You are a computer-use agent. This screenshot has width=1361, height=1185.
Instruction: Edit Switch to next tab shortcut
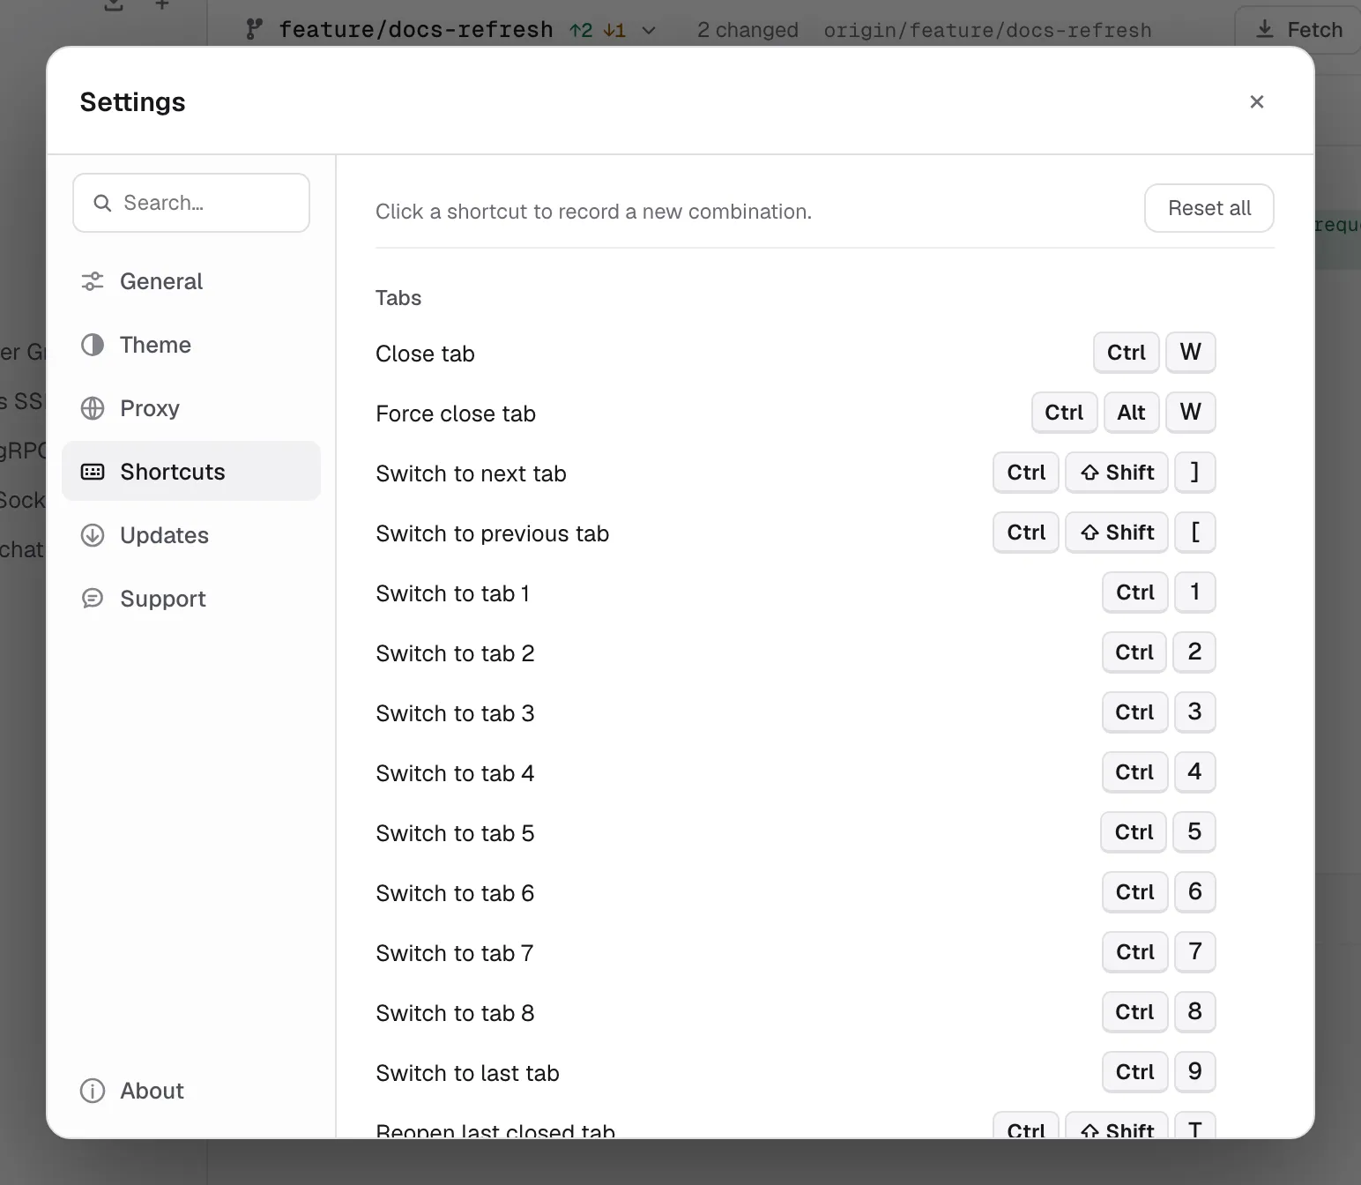(x=1104, y=473)
